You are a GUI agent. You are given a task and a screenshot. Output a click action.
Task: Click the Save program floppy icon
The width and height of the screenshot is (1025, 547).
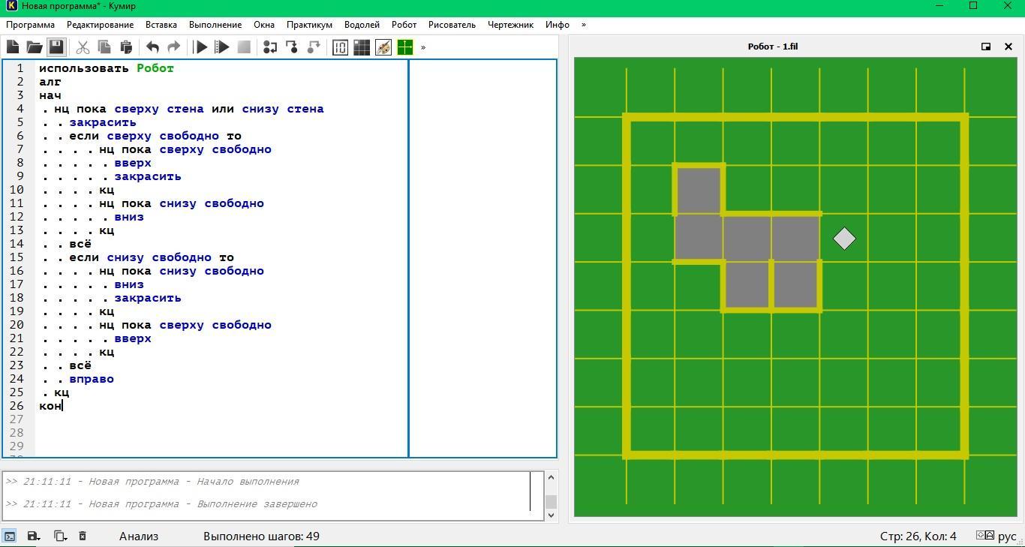click(x=56, y=47)
